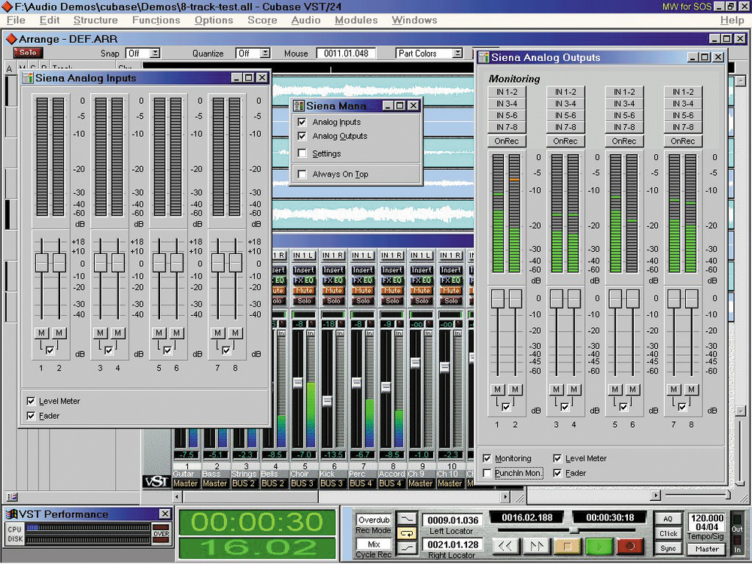Open the Modules menu
The image size is (752, 564).
(356, 20)
